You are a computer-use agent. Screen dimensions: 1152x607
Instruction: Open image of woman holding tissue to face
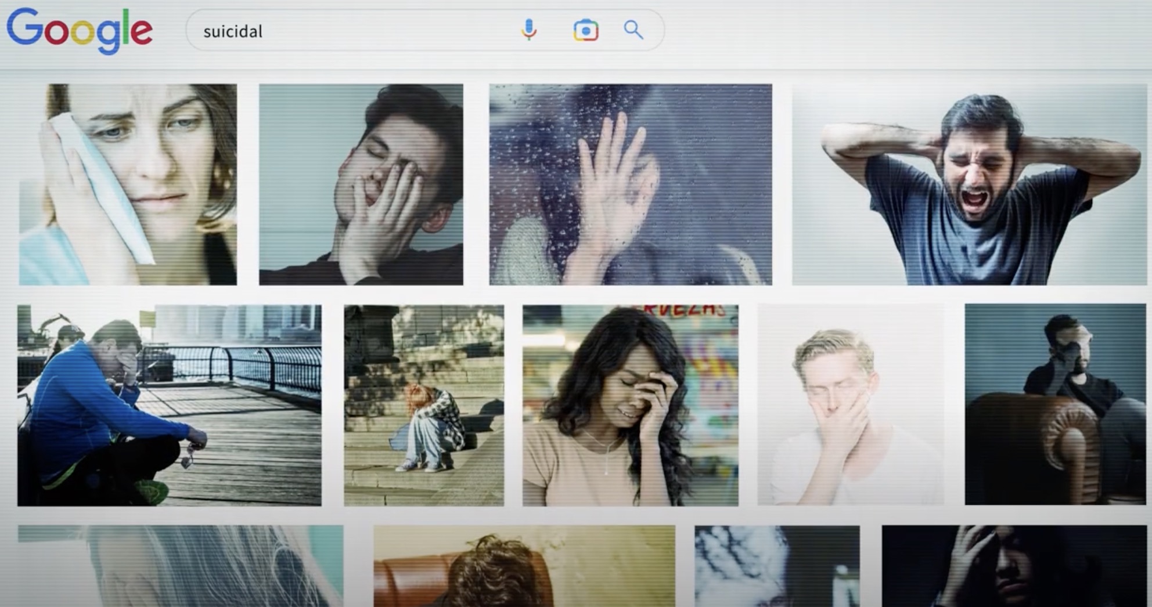[x=128, y=185]
